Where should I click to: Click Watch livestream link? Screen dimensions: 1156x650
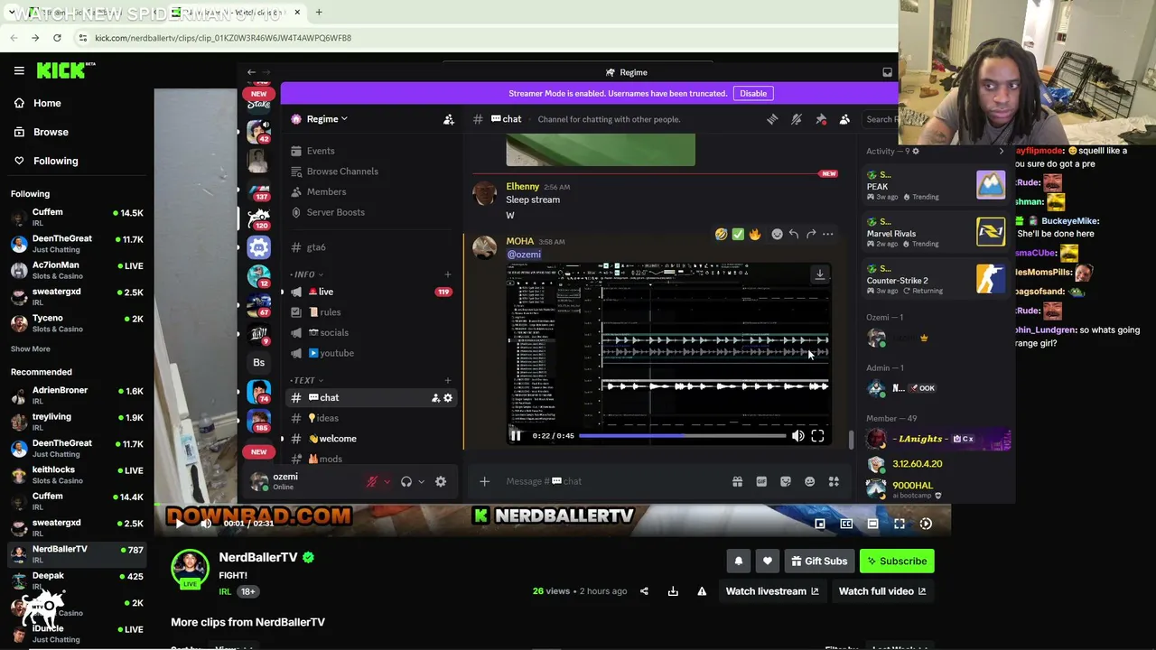tap(772, 591)
